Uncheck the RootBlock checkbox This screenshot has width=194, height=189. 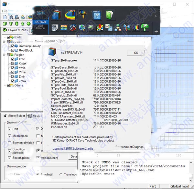coord(13,50)
